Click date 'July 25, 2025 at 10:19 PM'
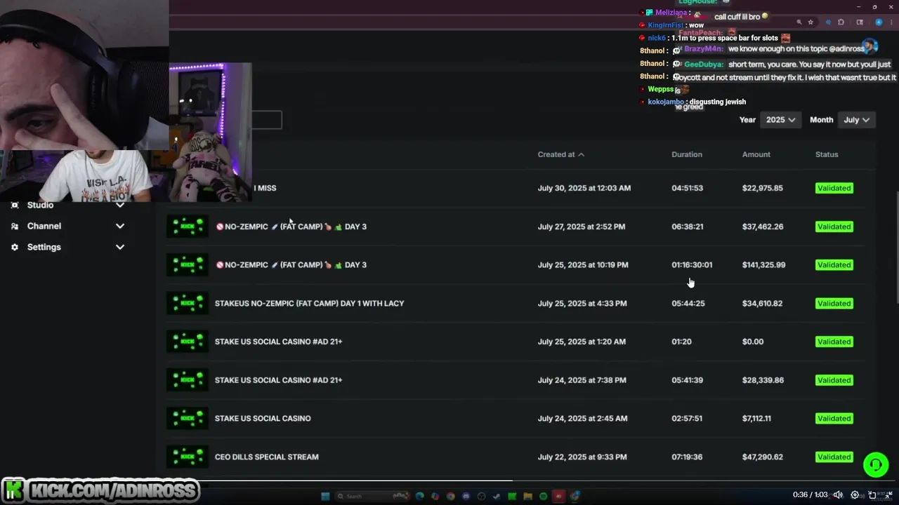This screenshot has width=899, height=505. (x=583, y=264)
